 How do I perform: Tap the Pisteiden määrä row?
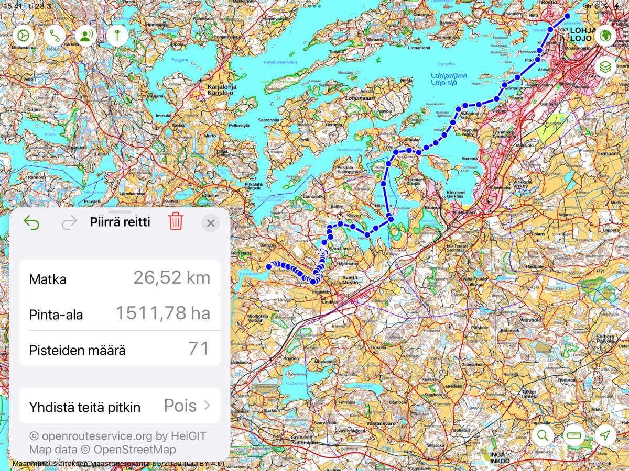(x=120, y=349)
